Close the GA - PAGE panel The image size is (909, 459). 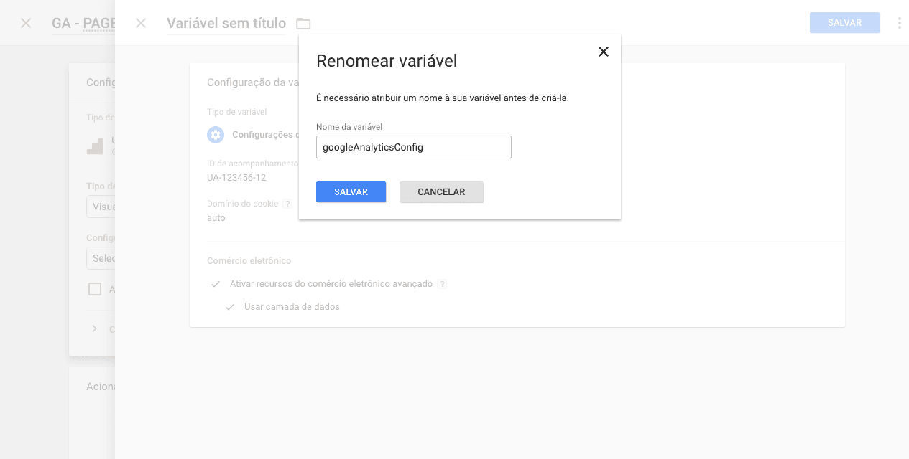point(26,23)
